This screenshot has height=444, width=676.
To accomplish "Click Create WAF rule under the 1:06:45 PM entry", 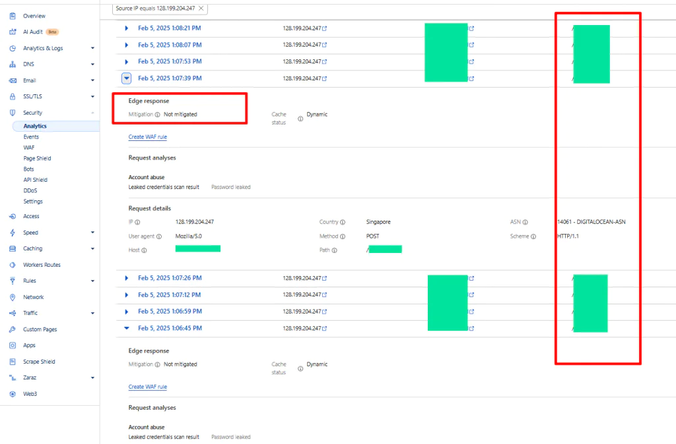I will pos(147,387).
